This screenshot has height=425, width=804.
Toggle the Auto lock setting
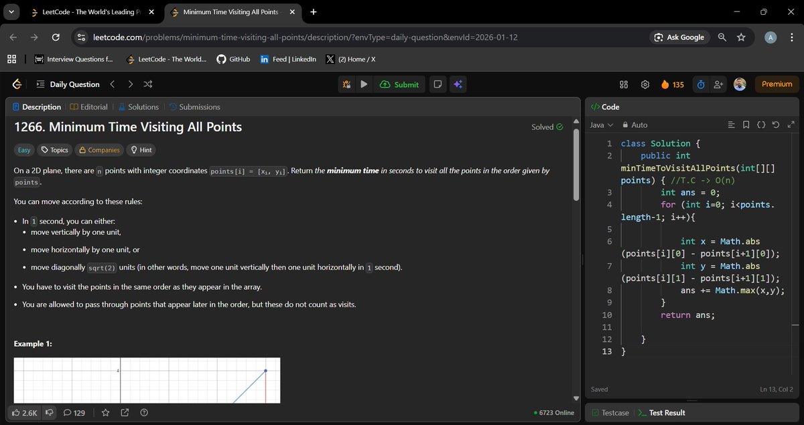click(635, 125)
